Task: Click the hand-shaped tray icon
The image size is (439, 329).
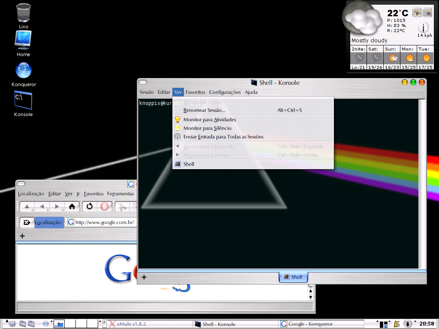Action: coord(397,324)
